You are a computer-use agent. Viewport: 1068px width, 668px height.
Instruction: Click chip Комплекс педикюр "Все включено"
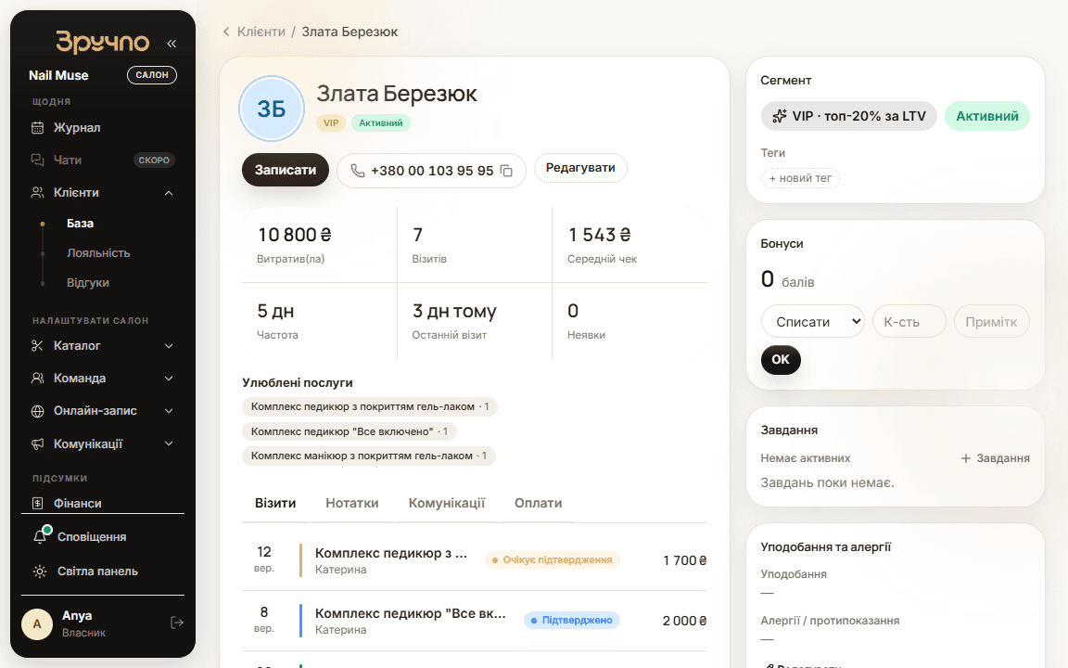[350, 431]
